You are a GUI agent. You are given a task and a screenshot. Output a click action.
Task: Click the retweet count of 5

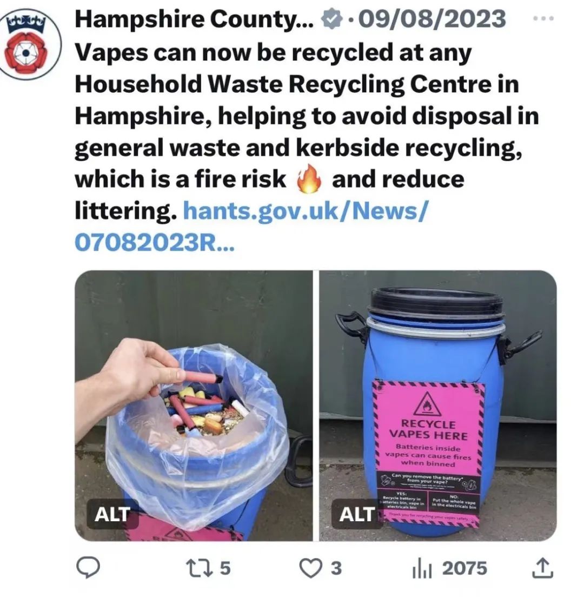coord(225,568)
